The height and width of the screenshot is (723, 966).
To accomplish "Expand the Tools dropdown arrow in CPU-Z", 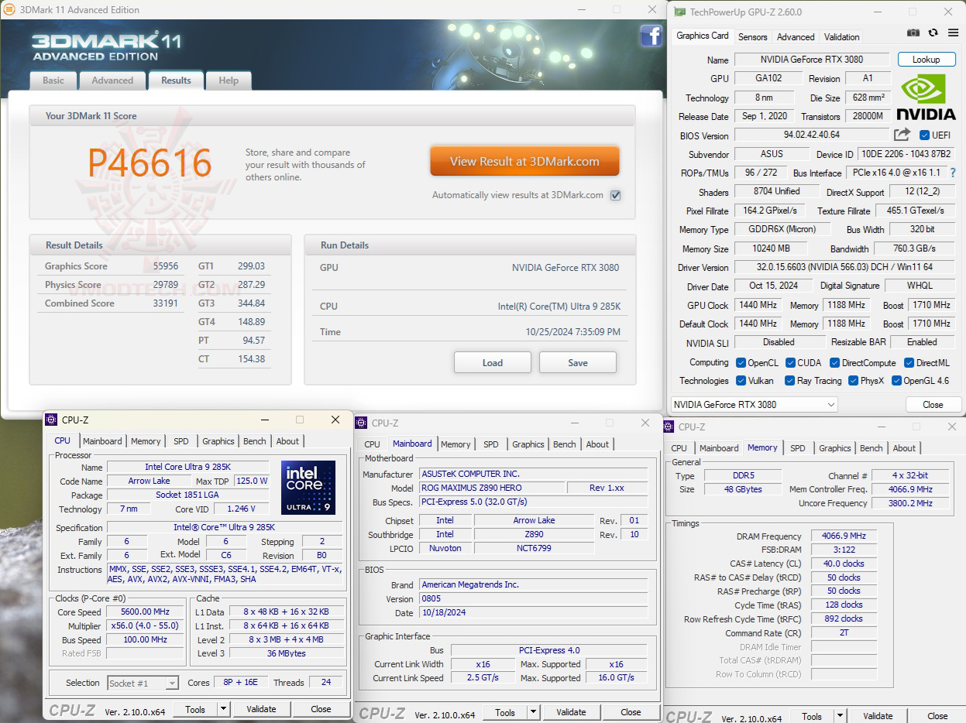I will pyautogui.click(x=223, y=709).
